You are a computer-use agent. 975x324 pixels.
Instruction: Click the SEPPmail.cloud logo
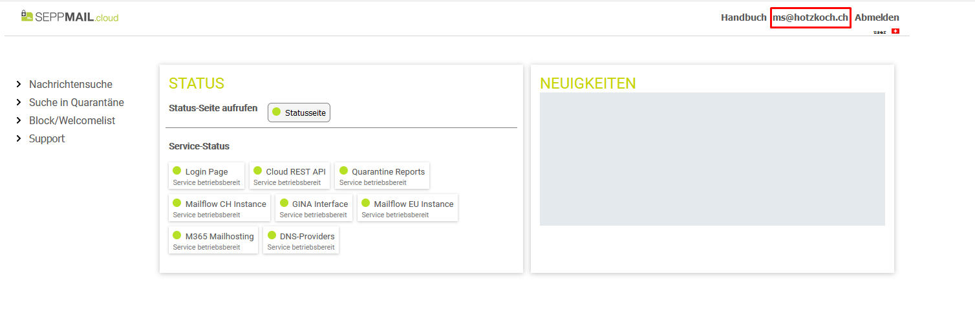tap(70, 17)
